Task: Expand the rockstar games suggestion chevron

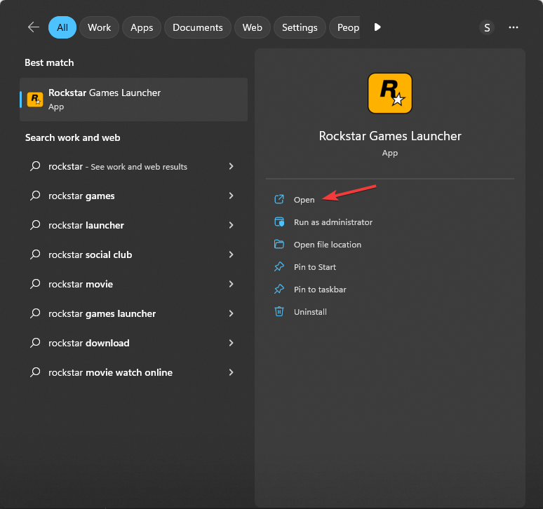Action: [x=231, y=196]
